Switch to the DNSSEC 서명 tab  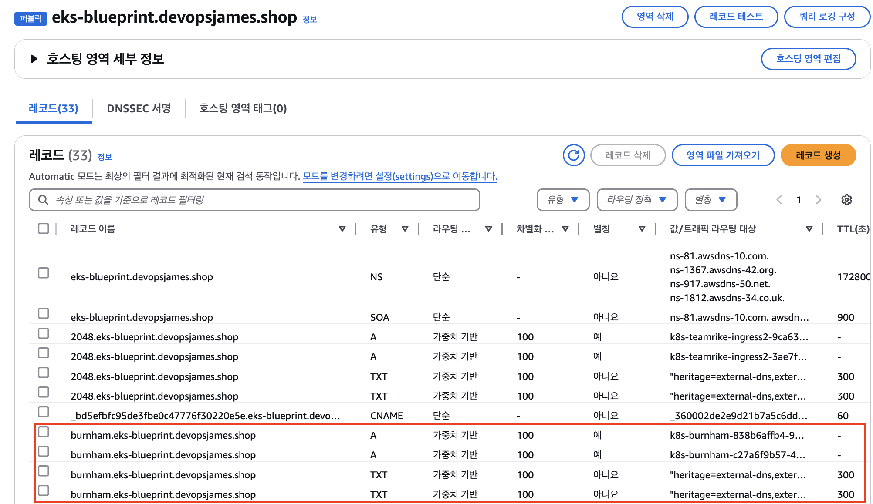(x=139, y=108)
